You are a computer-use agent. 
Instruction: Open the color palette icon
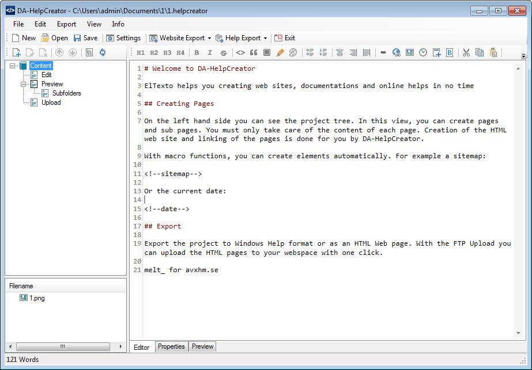pos(293,52)
